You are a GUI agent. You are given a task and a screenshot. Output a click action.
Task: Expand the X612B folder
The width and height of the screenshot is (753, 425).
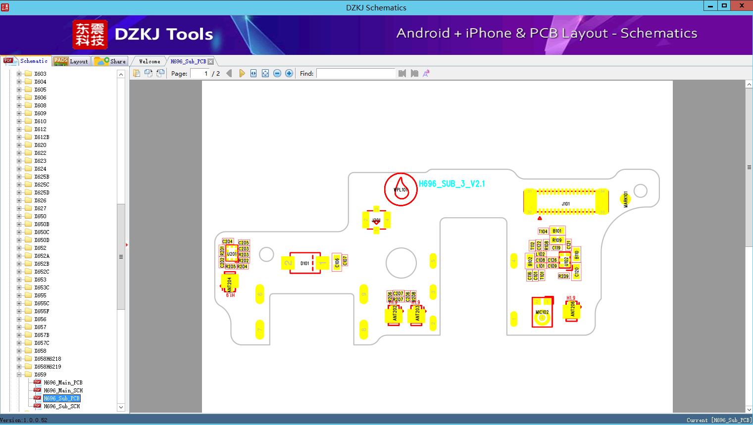[19, 137]
